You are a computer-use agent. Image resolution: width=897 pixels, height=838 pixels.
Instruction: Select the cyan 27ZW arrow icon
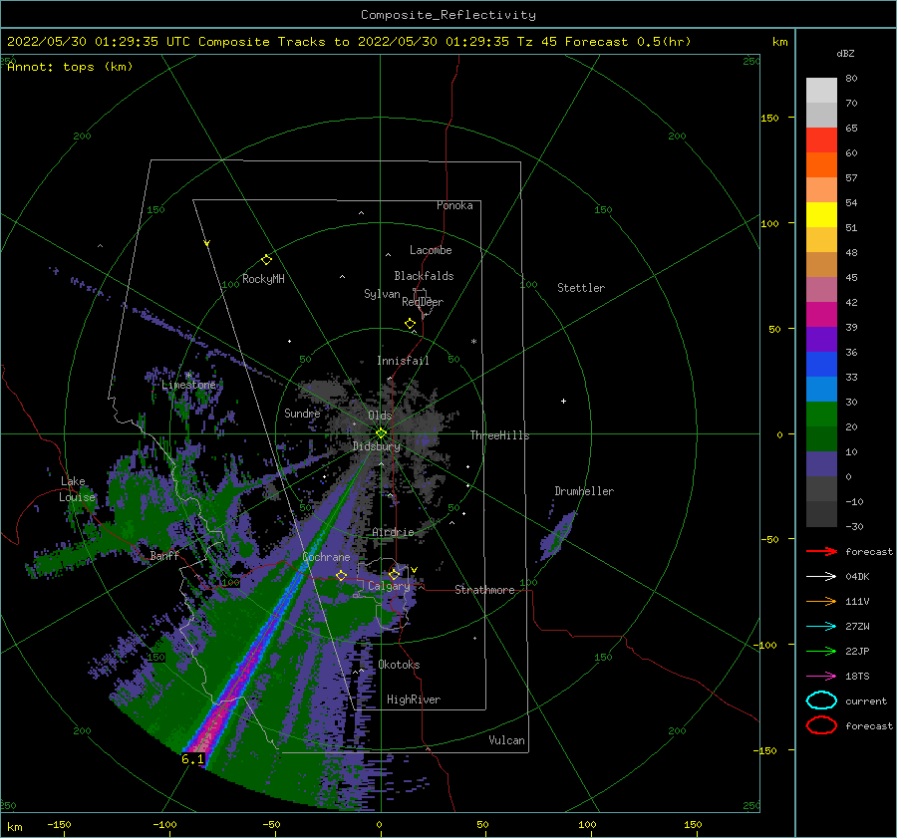[x=821, y=627]
